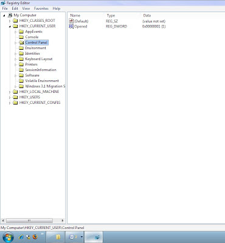Click the left arrow of tree scrollbar
The image size is (225, 243).
click(3, 221)
